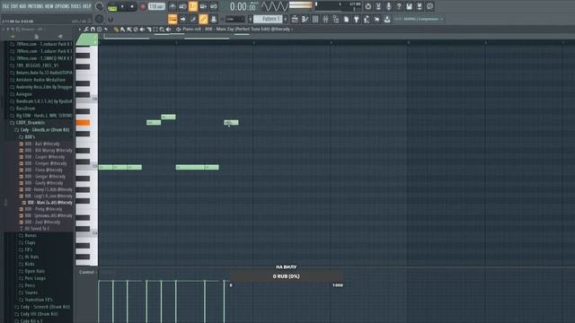Select the Paint brush tool in piano roll
This screenshot has height=323, width=575.
point(122,30)
